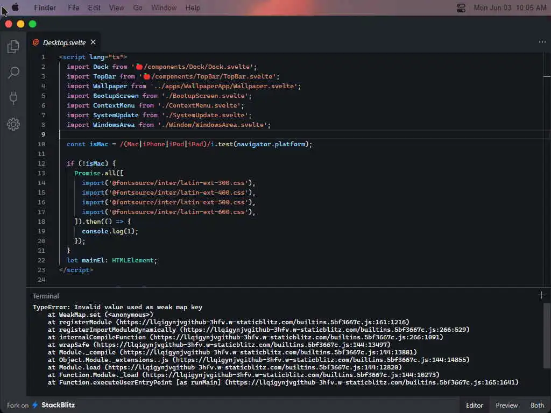The height and width of the screenshot is (413, 551).
Task: Click the date and time in menu bar
Action: point(510,8)
